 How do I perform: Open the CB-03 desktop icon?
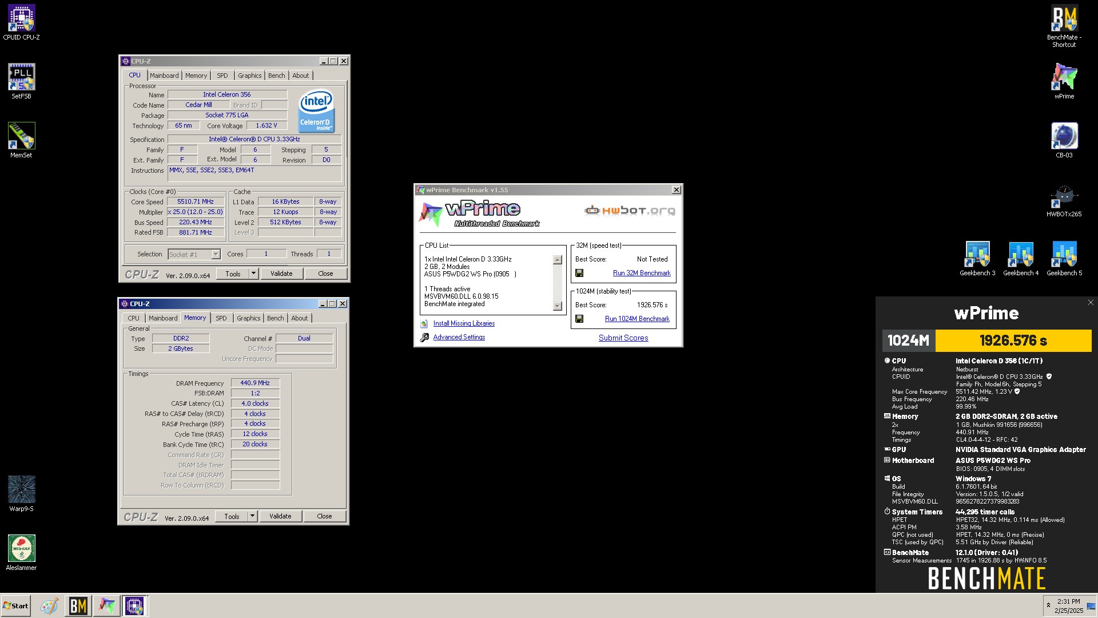pos(1064,141)
